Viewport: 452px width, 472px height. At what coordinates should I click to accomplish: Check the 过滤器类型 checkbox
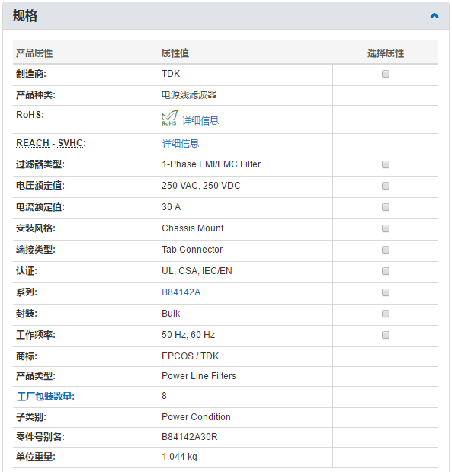click(x=386, y=164)
